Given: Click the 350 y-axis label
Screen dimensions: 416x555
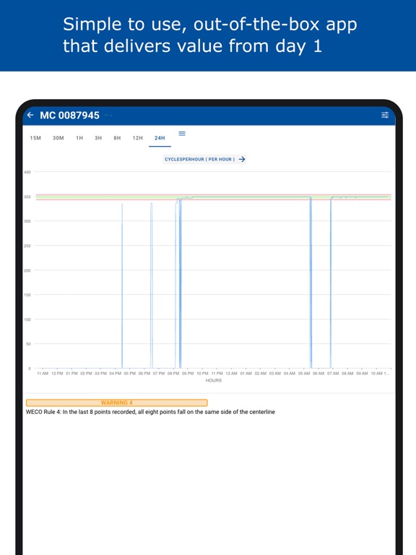Looking at the screenshot, I should tap(27, 197).
